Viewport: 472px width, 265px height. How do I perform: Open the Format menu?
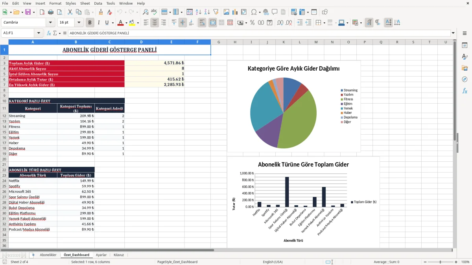click(55, 3)
